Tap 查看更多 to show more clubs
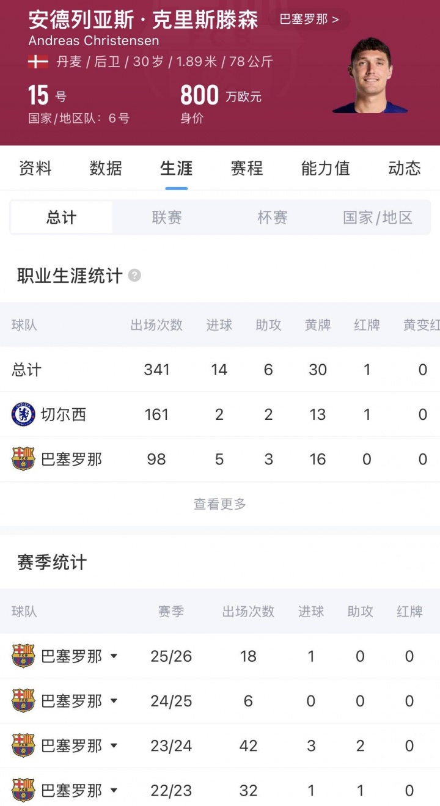440x806 pixels. click(220, 504)
